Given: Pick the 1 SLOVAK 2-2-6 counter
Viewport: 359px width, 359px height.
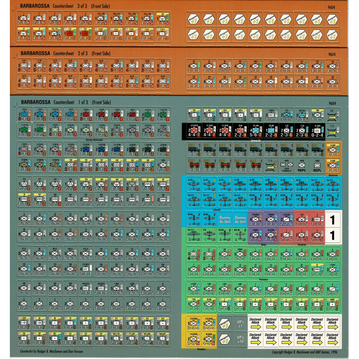Looking at the screenshot, I should coord(193,339).
